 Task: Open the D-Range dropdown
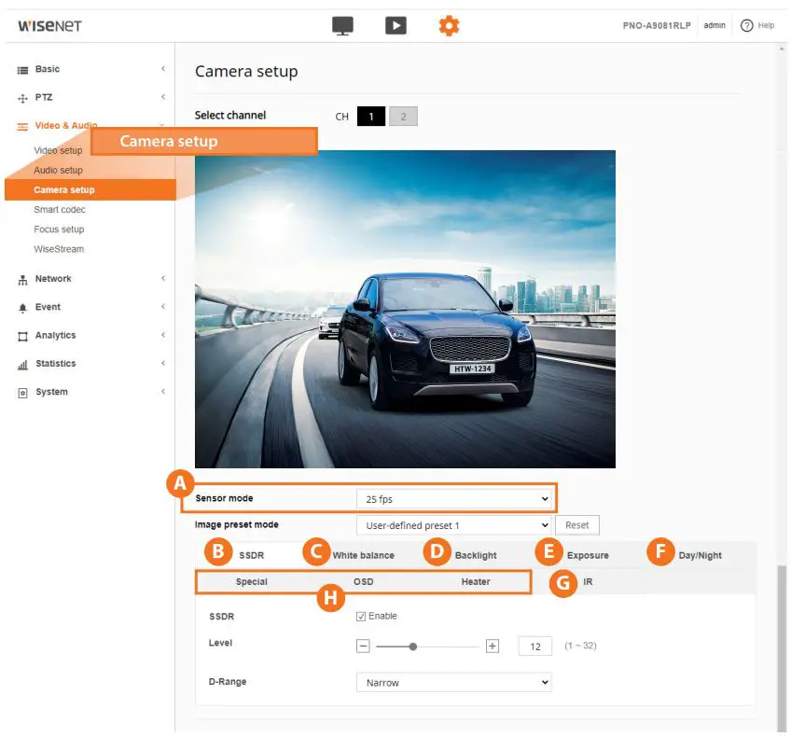454,683
